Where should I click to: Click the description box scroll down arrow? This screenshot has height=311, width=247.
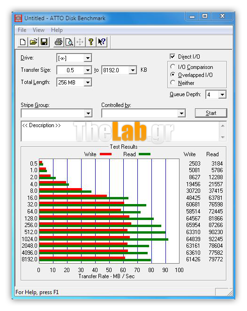(223, 137)
